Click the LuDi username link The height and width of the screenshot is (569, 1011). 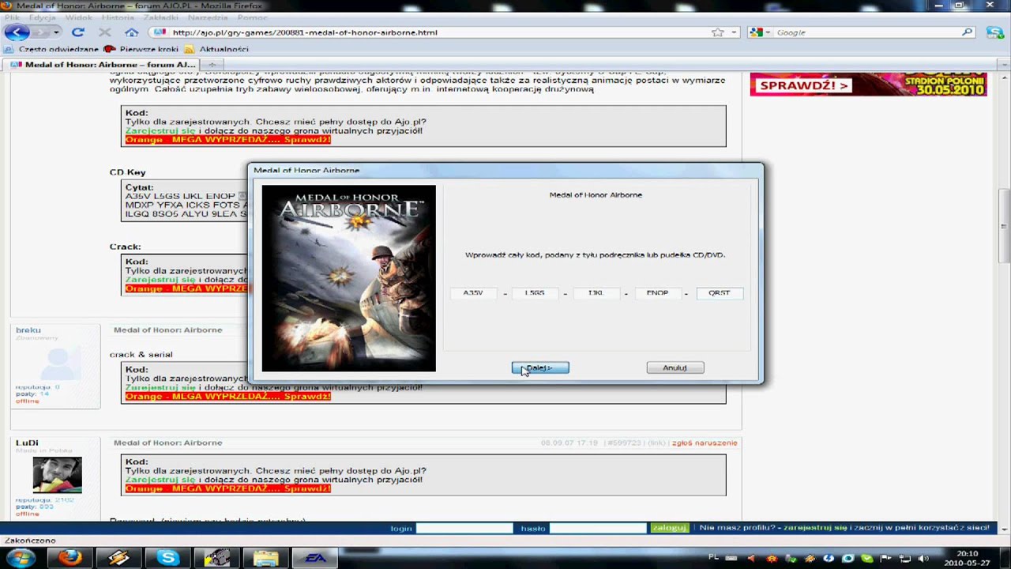(27, 443)
